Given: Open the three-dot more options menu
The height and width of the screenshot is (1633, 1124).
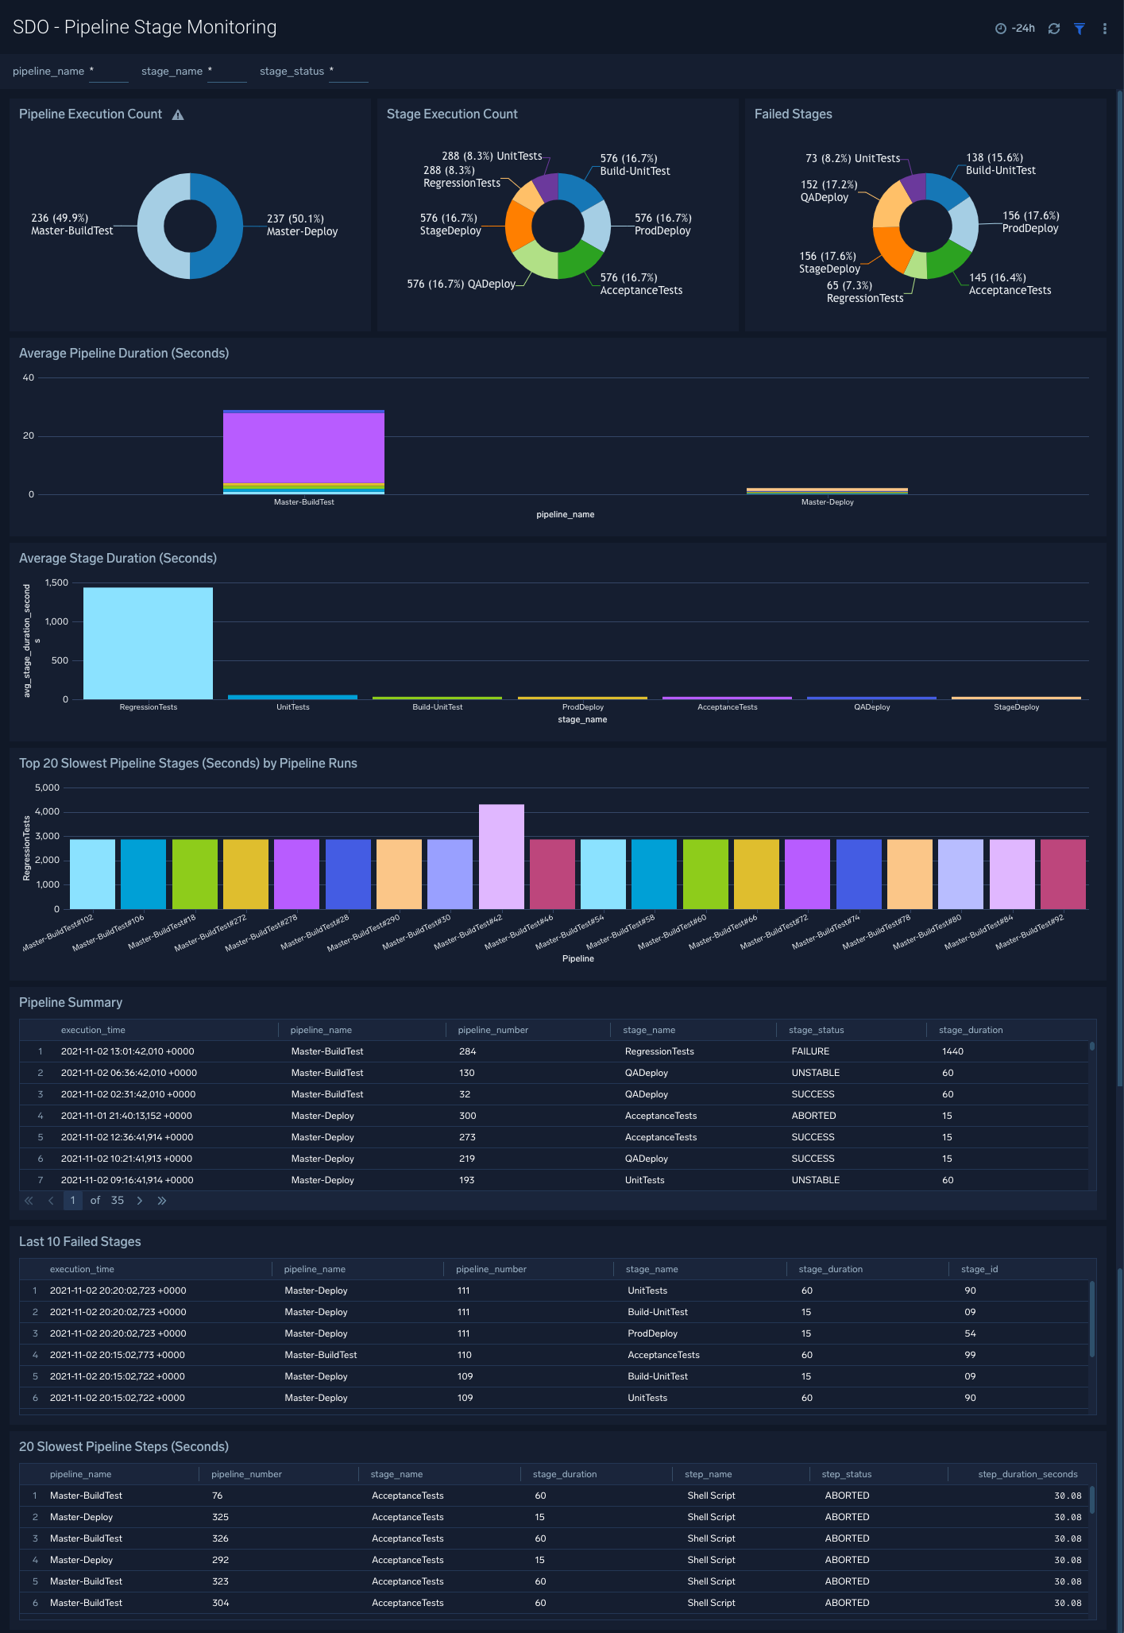Looking at the screenshot, I should [x=1105, y=29].
